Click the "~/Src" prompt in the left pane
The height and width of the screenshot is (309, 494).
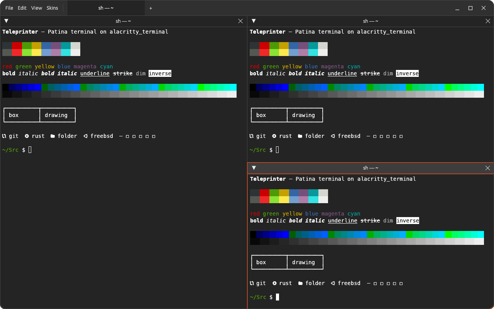point(10,150)
